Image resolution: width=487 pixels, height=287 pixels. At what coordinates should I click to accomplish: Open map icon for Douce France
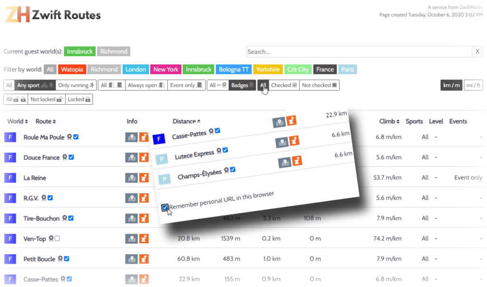pyautogui.click(x=131, y=158)
